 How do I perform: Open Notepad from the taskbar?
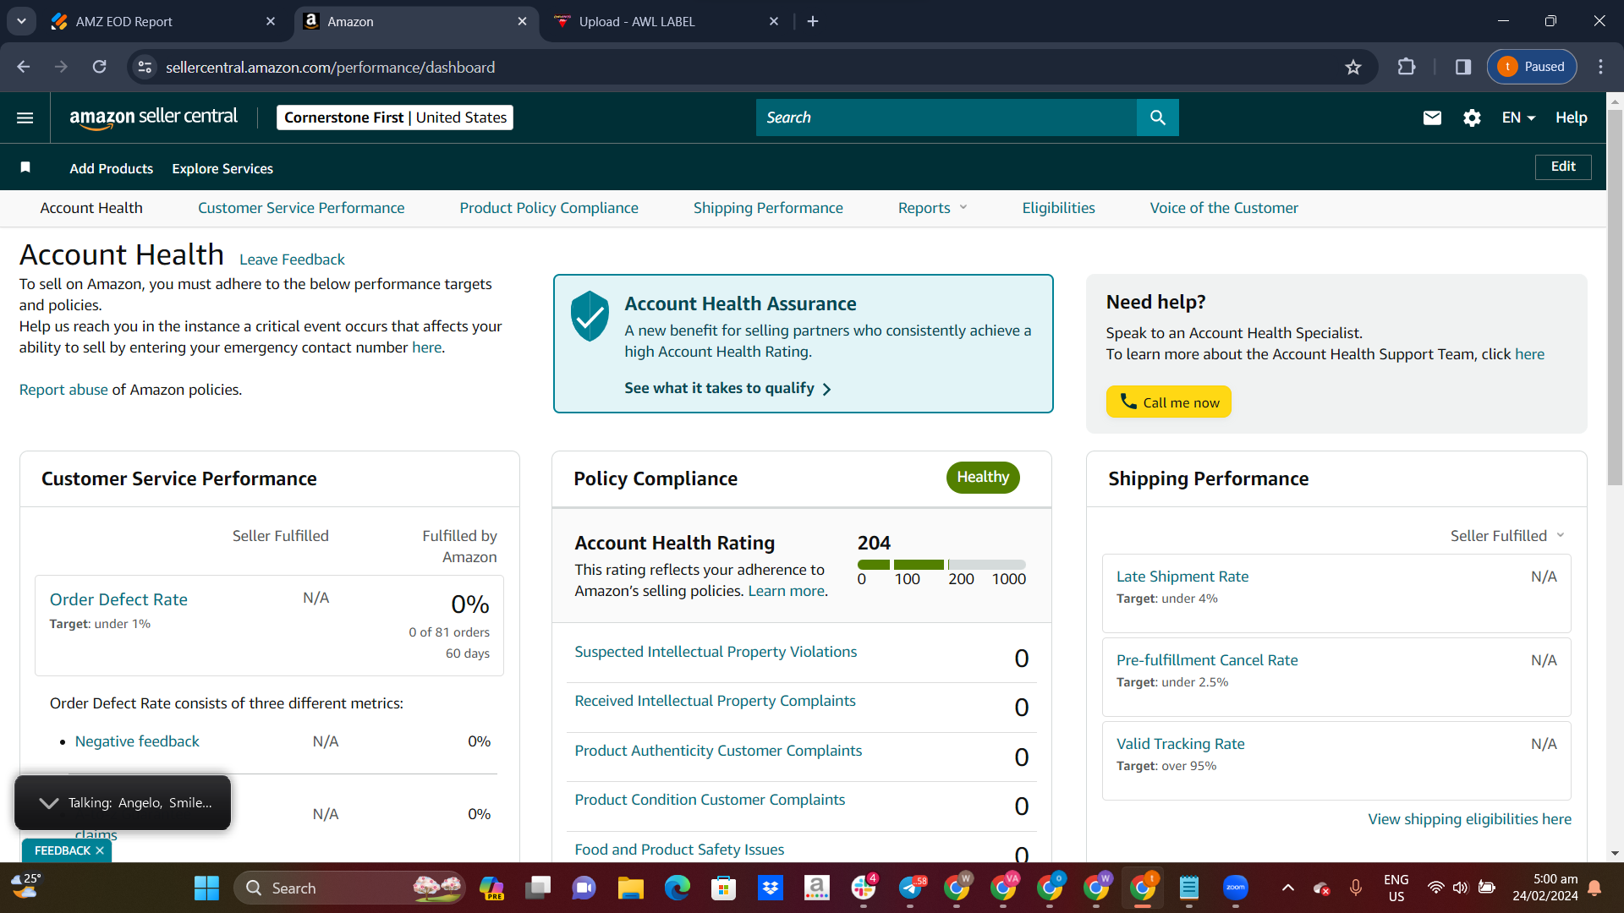[x=1189, y=888]
